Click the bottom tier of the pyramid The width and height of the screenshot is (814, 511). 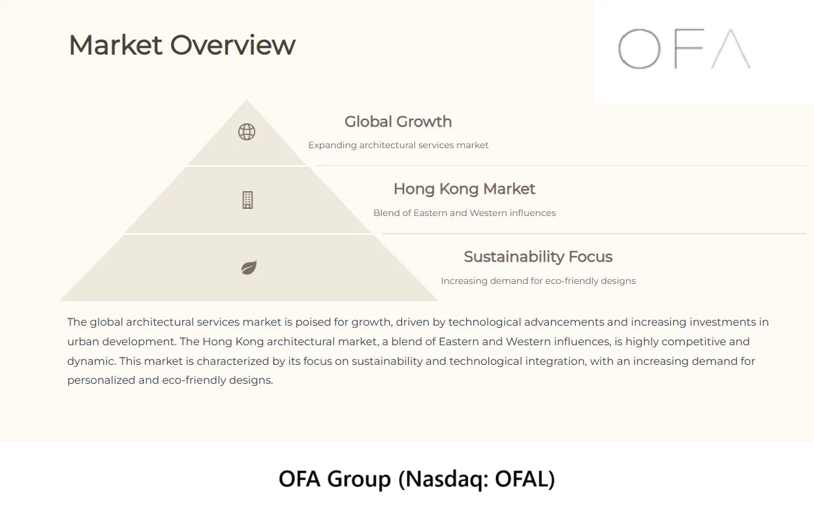(249, 268)
